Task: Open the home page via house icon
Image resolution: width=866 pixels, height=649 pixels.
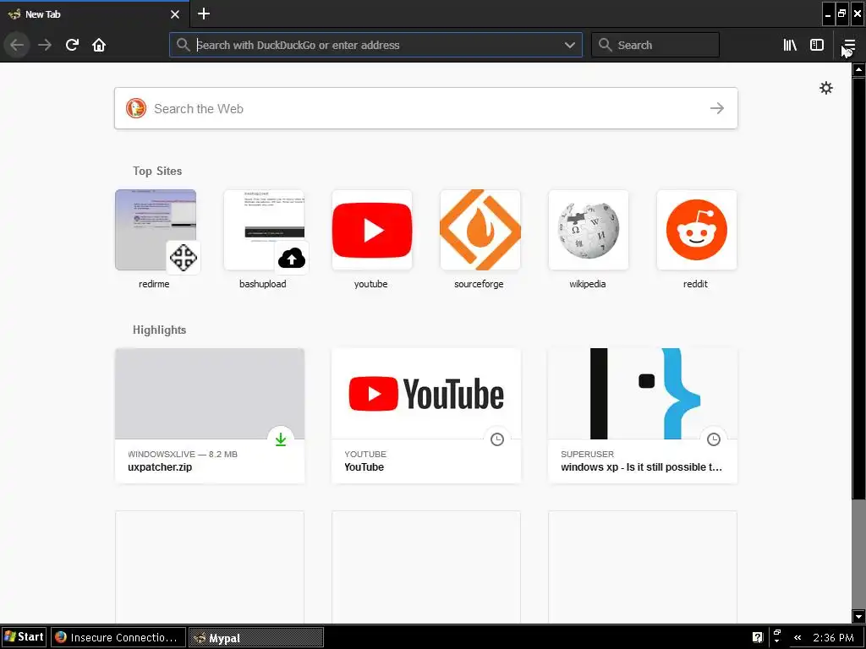Action: pos(99,45)
